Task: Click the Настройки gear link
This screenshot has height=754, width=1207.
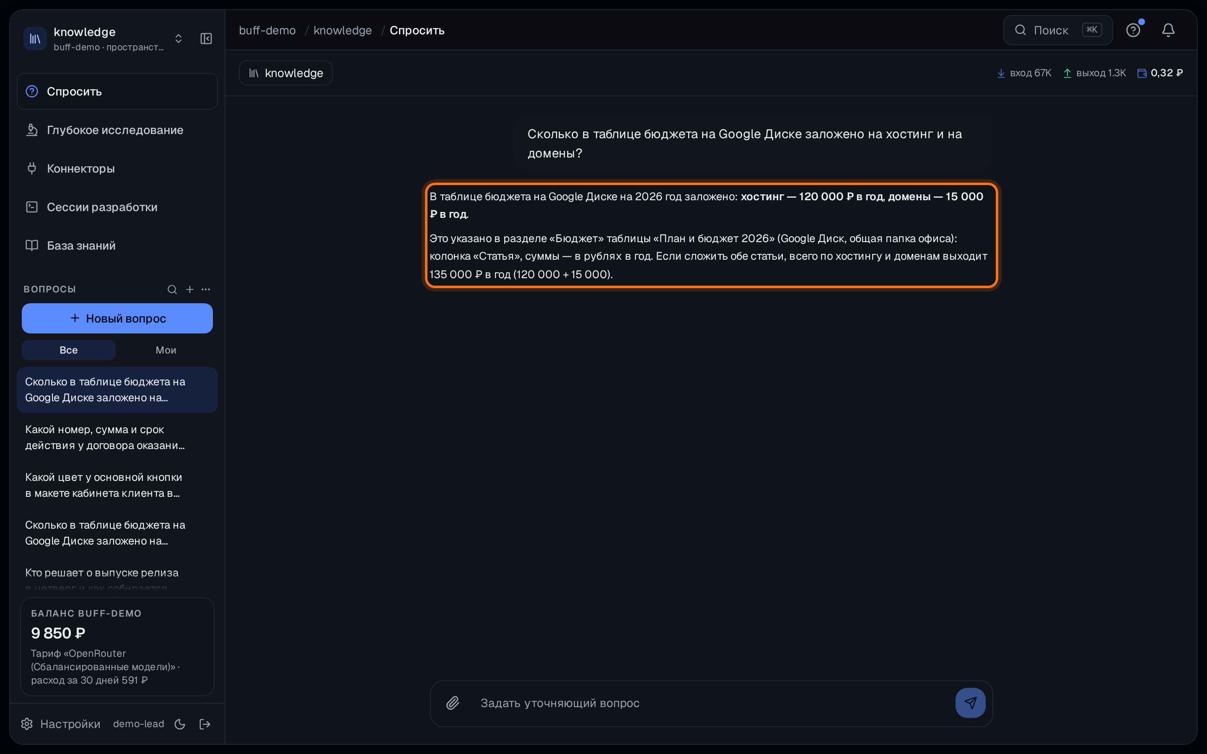Action: tap(60, 723)
